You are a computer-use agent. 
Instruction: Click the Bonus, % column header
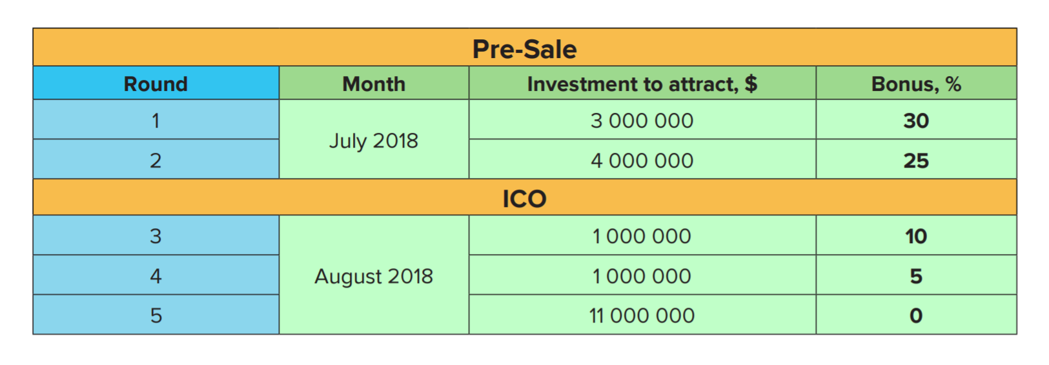917,83
